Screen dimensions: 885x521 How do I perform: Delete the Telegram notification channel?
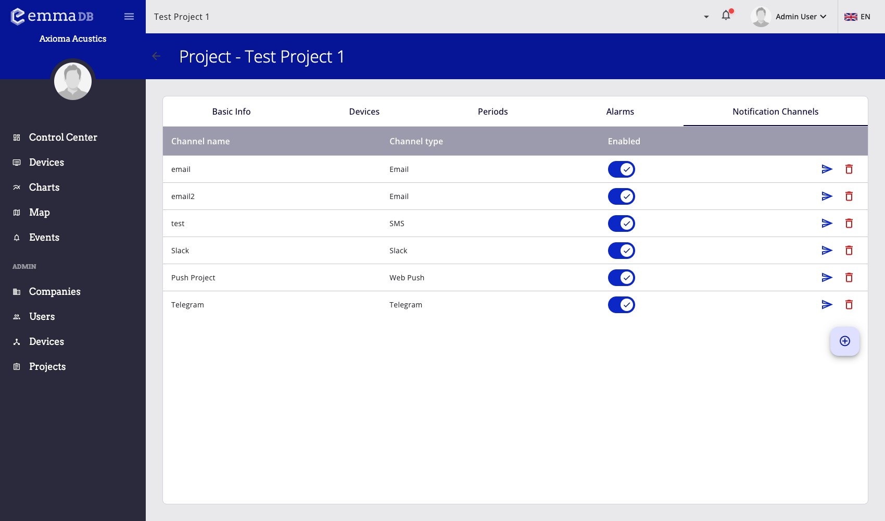coord(849,304)
